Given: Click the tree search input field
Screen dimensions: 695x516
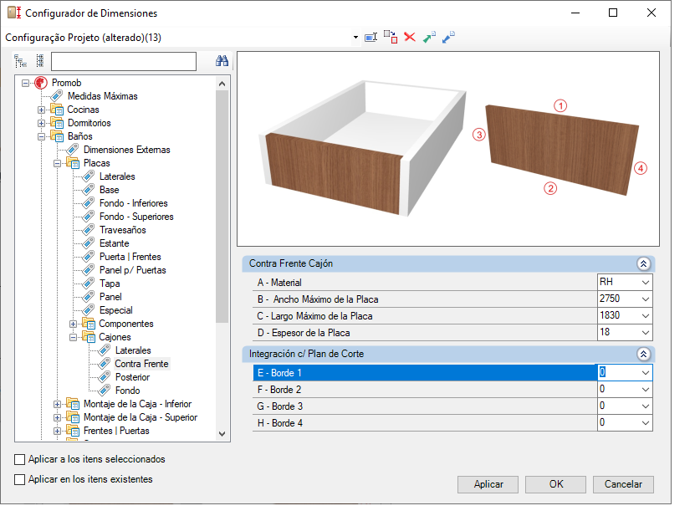Looking at the screenshot, I should pyautogui.click(x=124, y=61).
